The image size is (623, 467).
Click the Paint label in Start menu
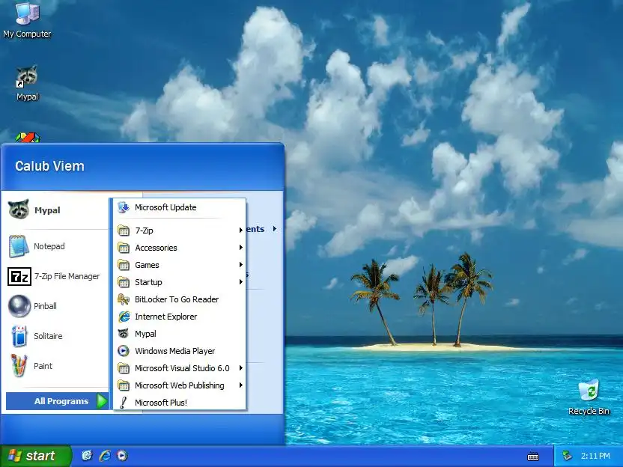[x=43, y=366]
